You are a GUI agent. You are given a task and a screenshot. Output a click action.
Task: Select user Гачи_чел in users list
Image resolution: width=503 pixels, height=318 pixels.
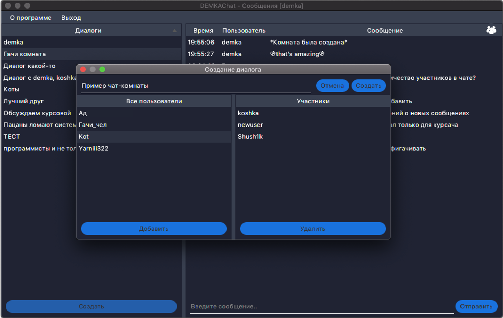[93, 125]
